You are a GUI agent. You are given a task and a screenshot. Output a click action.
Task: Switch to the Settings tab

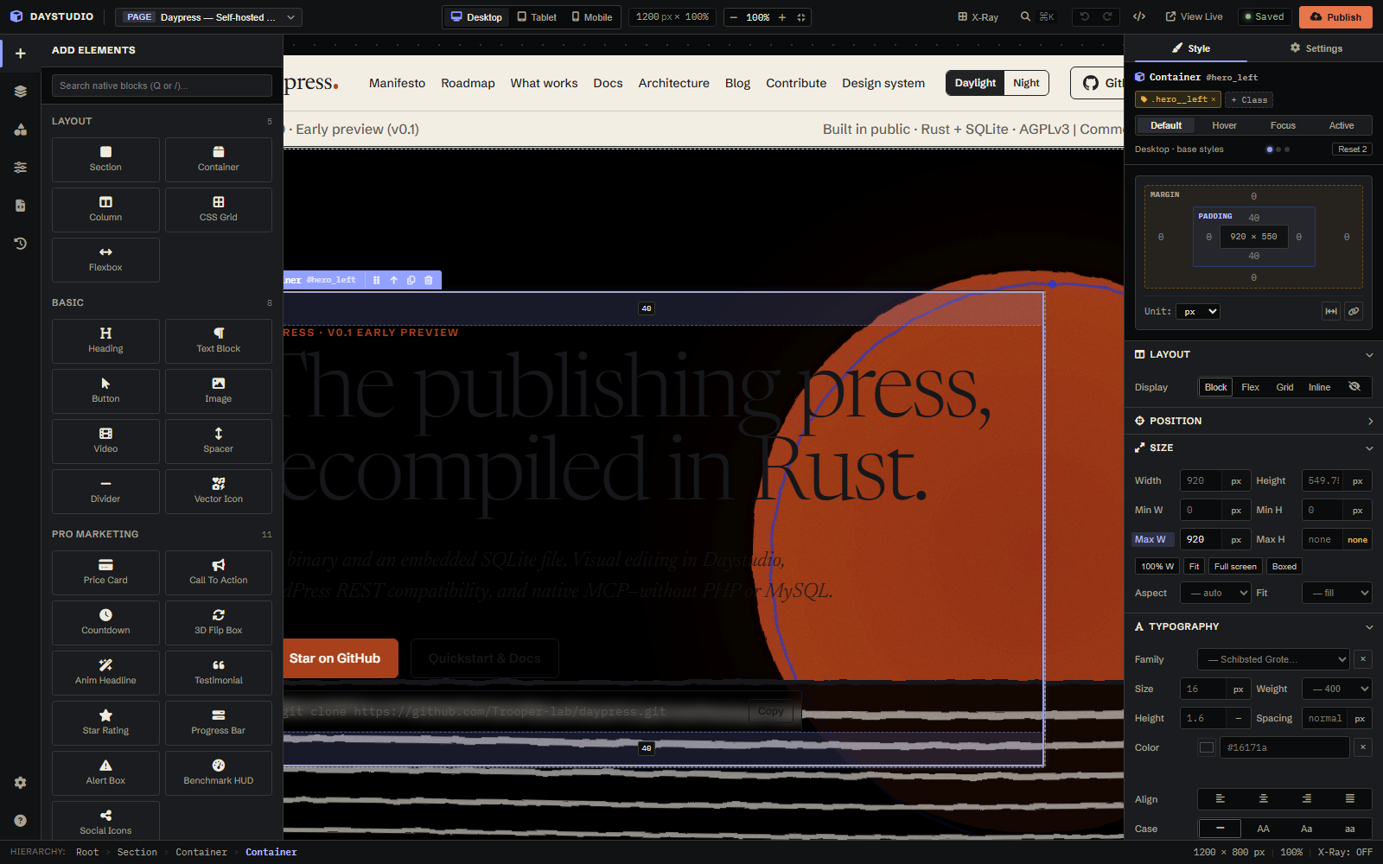(x=1316, y=48)
